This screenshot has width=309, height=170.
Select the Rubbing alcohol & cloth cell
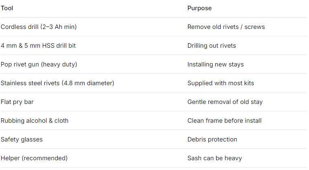click(x=35, y=121)
